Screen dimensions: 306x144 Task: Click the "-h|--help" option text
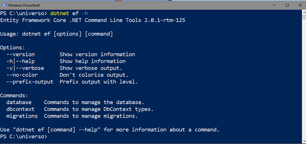(20, 61)
